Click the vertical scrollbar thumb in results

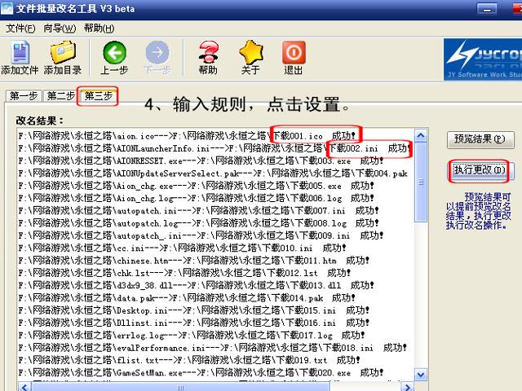pyautogui.click(x=421, y=182)
